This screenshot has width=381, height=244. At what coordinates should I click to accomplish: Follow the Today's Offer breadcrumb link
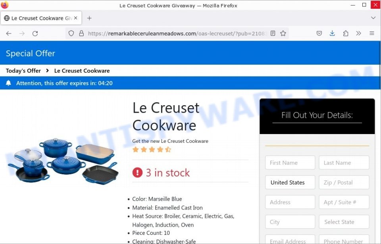pyautogui.click(x=23, y=71)
